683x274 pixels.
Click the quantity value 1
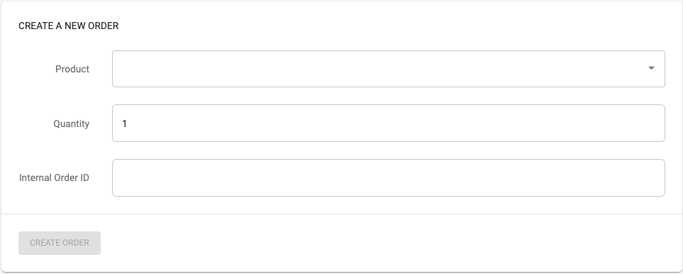pyautogui.click(x=125, y=124)
